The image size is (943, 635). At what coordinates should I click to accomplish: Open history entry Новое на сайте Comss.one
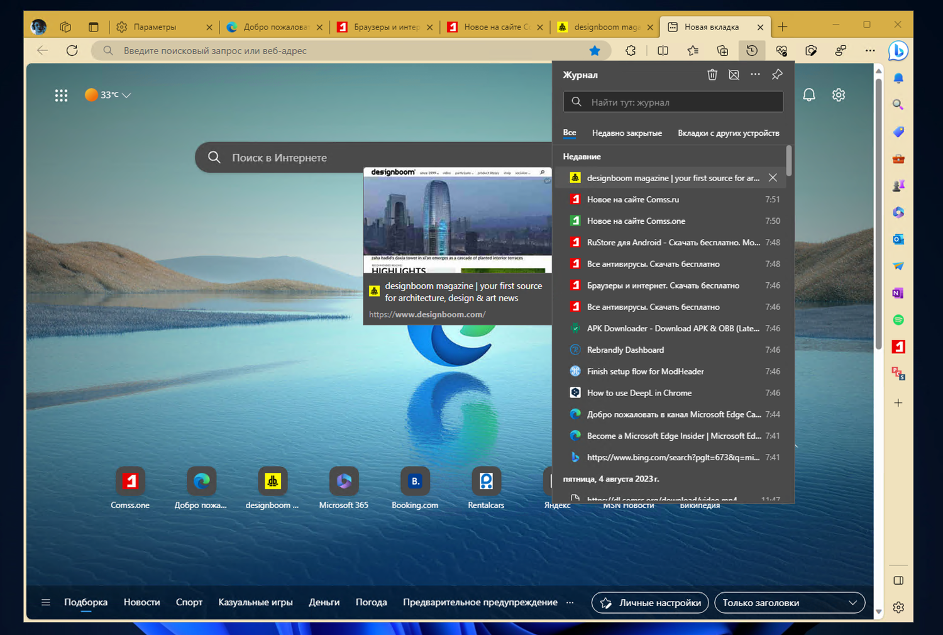coord(669,221)
